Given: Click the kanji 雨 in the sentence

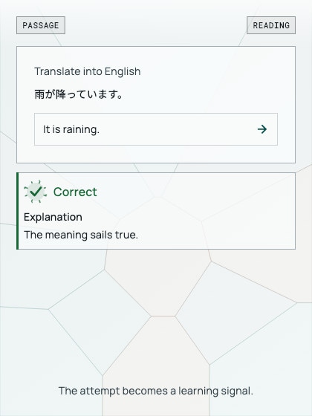Looking at the screenshot, I should pyautogui.click(x=39, y=94).
